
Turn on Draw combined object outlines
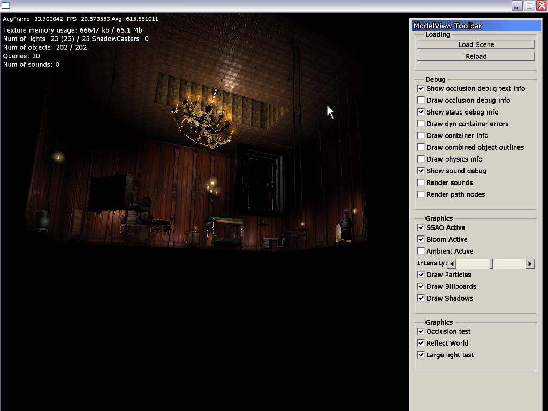(421, 147)
